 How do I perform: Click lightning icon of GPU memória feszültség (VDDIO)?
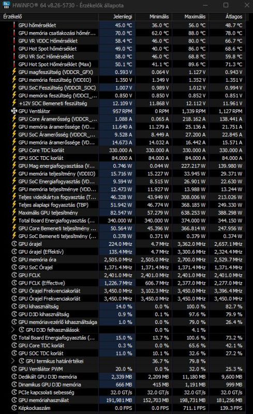(x=14, y=80)
